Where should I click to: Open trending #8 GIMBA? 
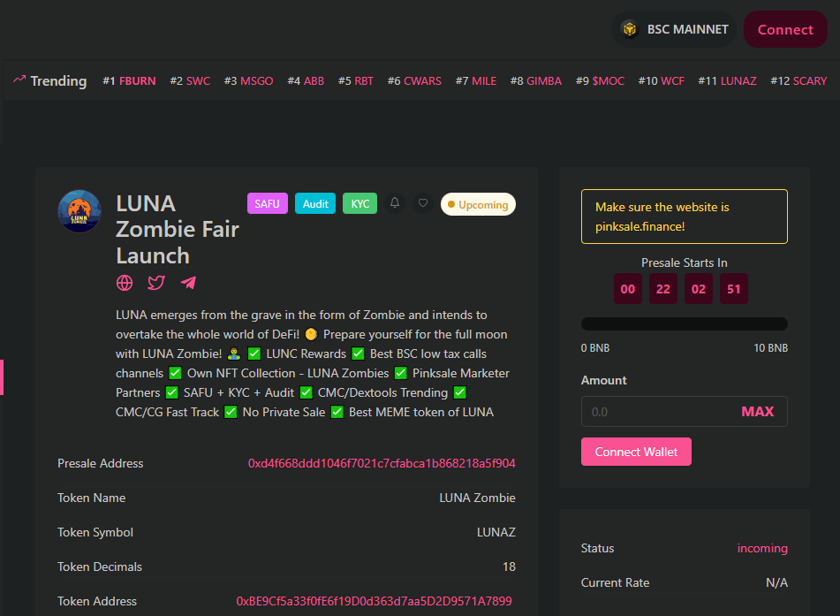[x=536, y=81]
